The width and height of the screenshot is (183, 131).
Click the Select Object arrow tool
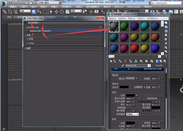[34, 12]
